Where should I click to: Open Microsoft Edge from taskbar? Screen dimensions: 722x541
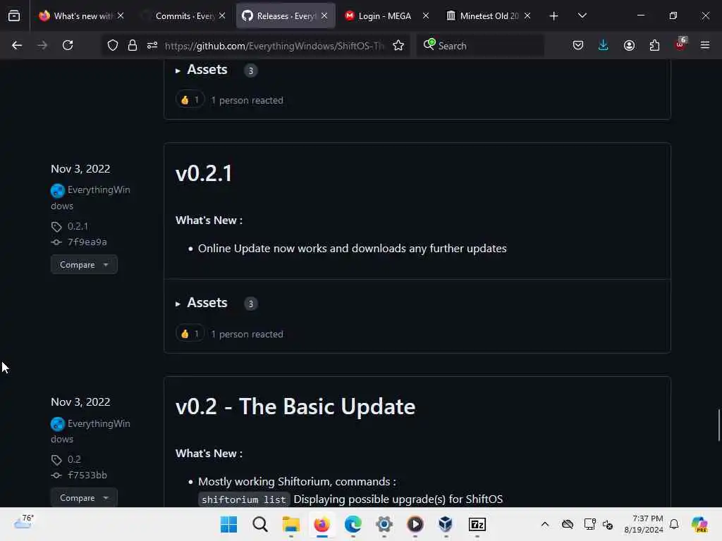353,524
